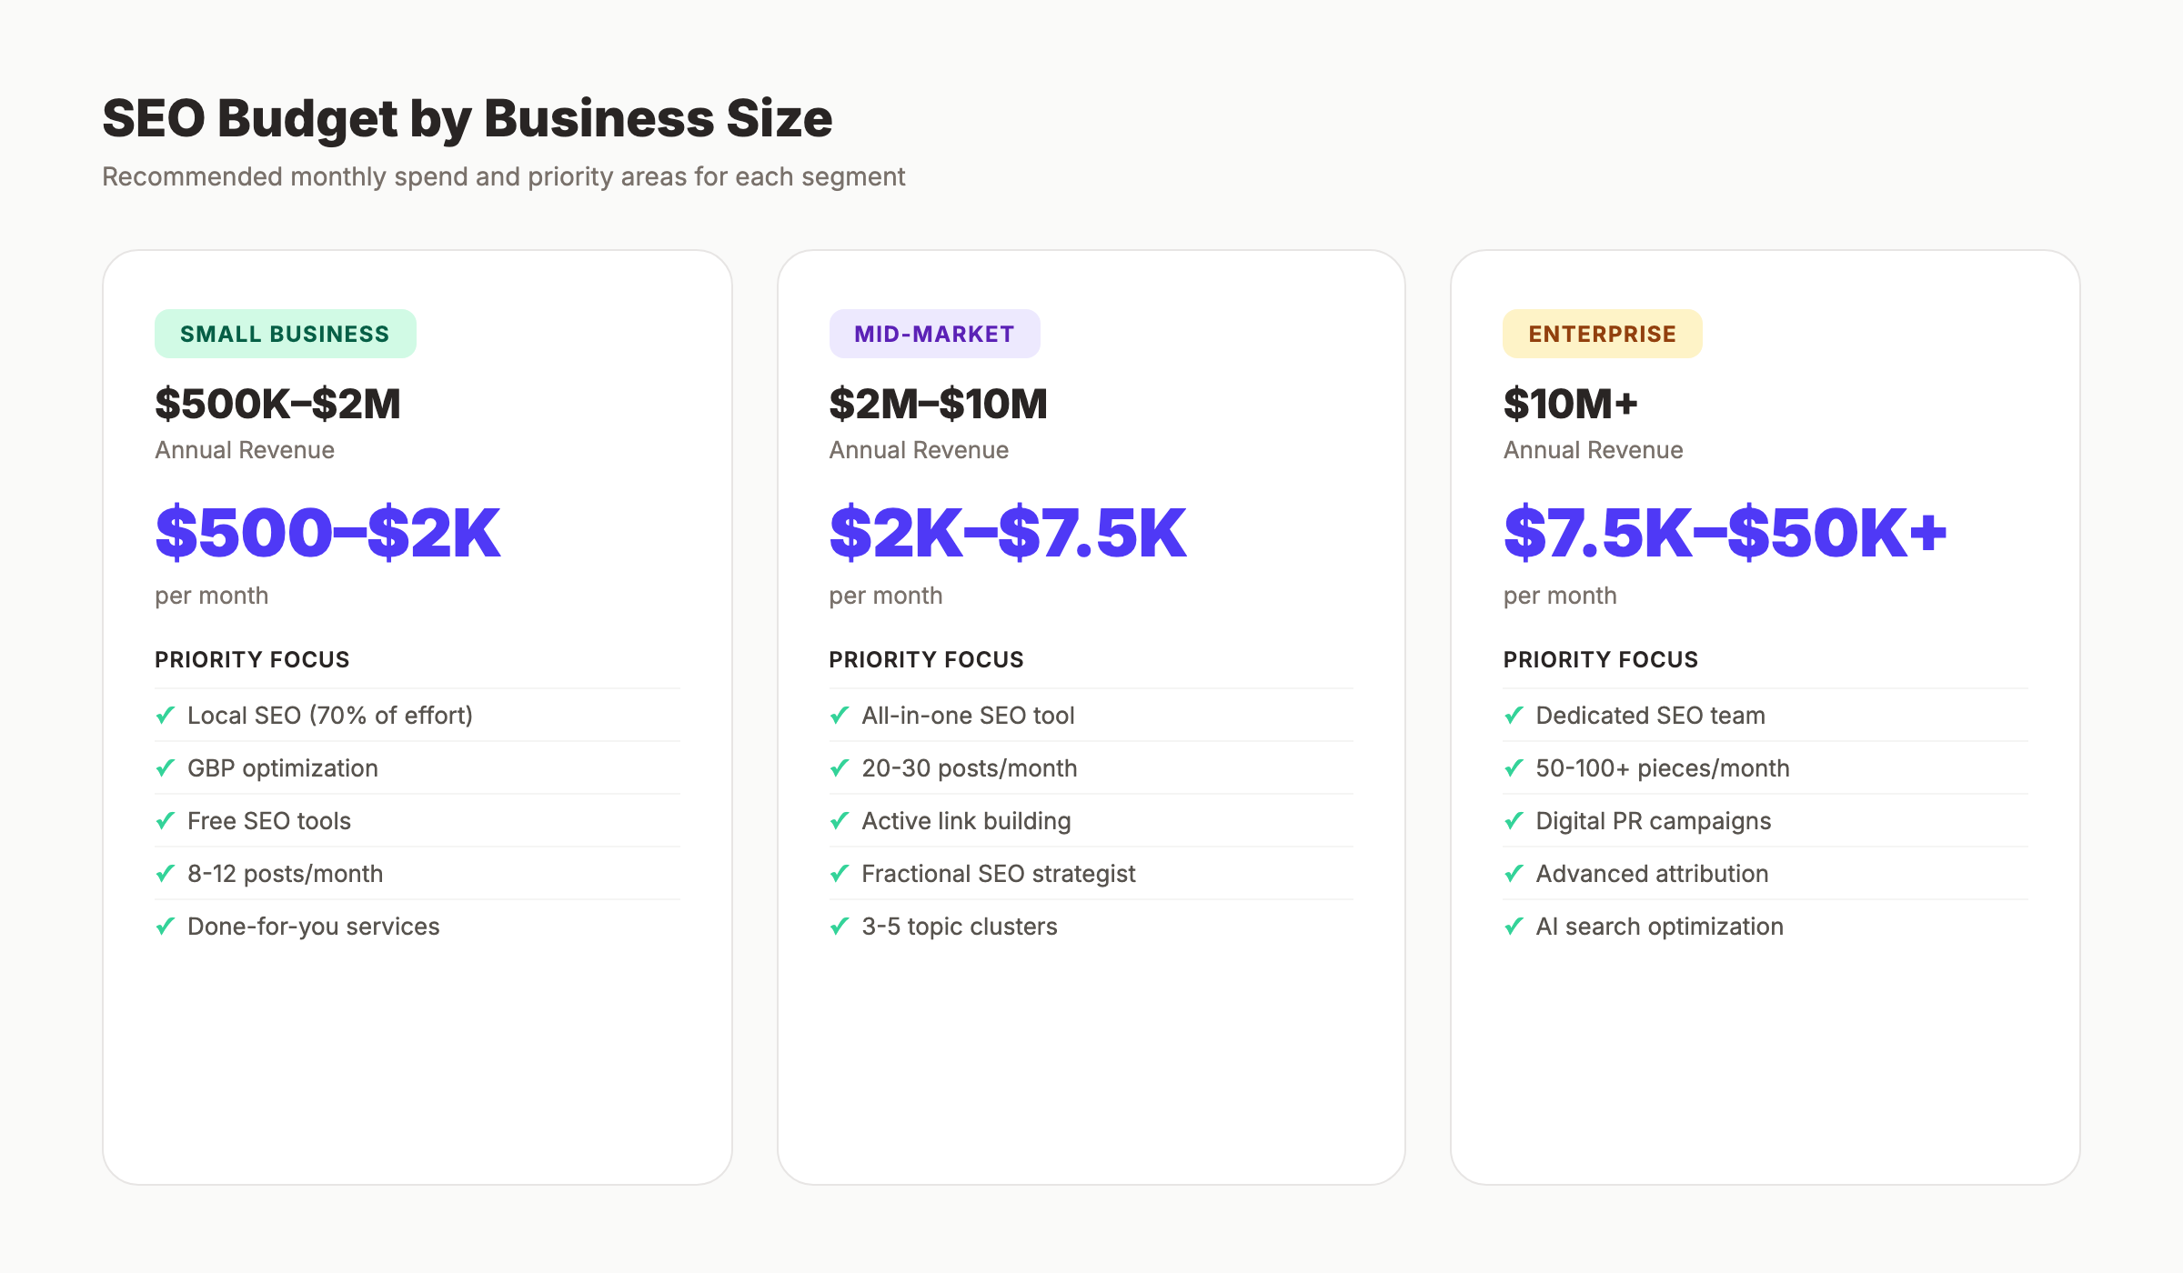Expand the Mid-Market priority focus list
This screenshot has width=2183, height=1273.
point(926,659)
